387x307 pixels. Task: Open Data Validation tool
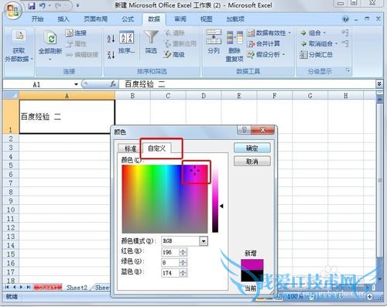tap(269, 32)
